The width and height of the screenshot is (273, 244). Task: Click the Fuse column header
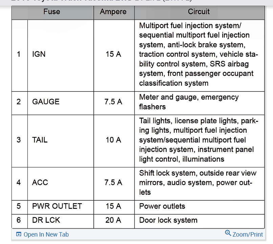click(52, 12)
